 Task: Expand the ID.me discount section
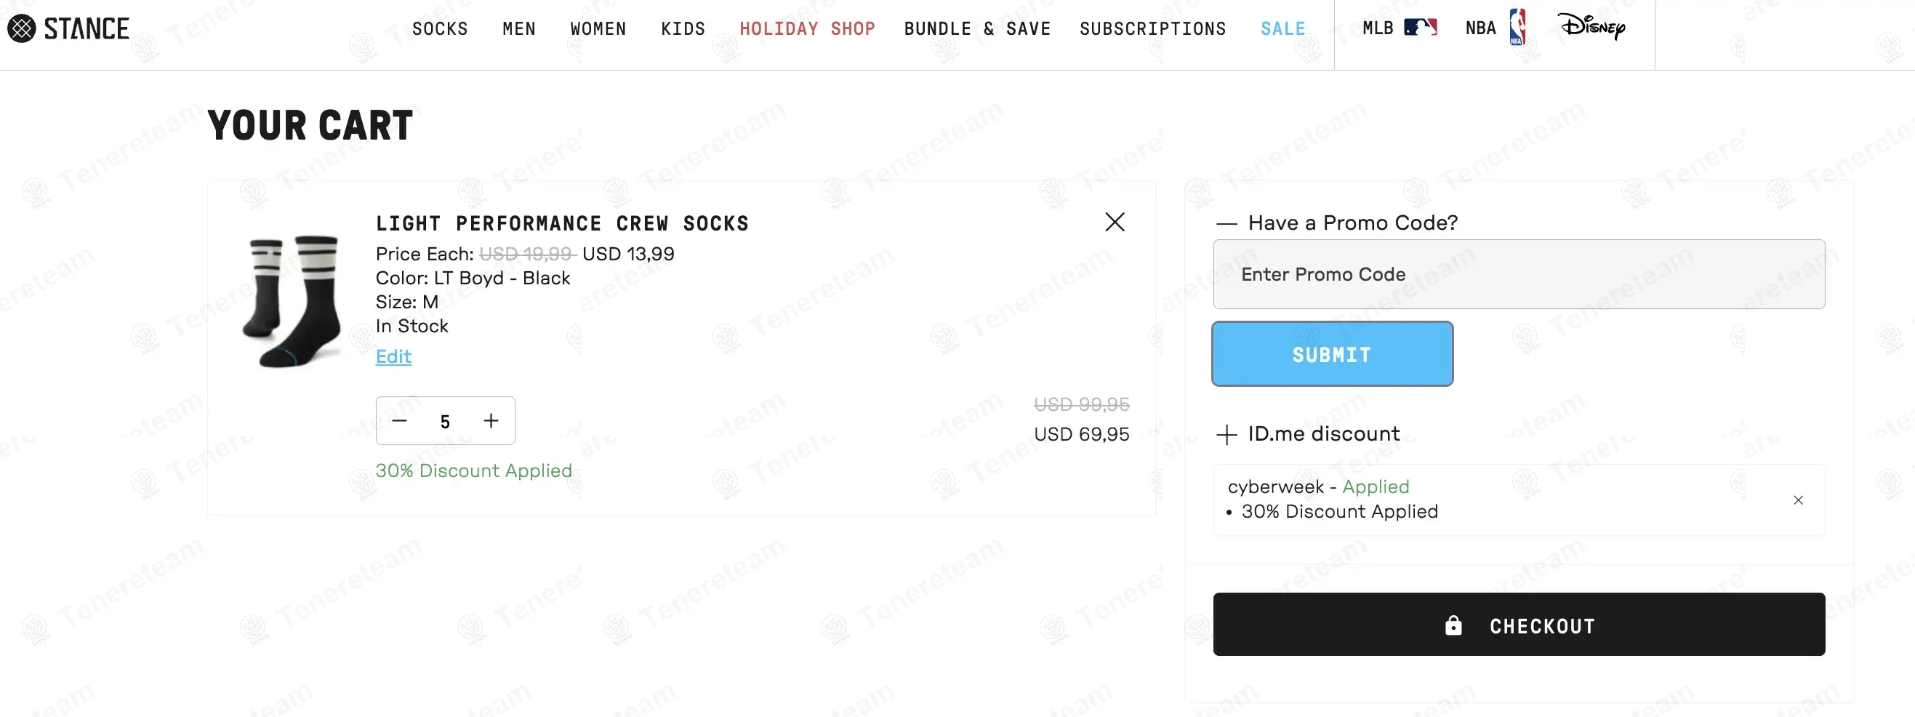pyautogui.click(x=1226, y=434)
